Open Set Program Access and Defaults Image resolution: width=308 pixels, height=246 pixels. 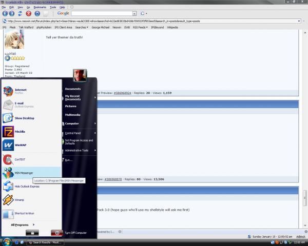pyautogui.click(x=79, y=142)
